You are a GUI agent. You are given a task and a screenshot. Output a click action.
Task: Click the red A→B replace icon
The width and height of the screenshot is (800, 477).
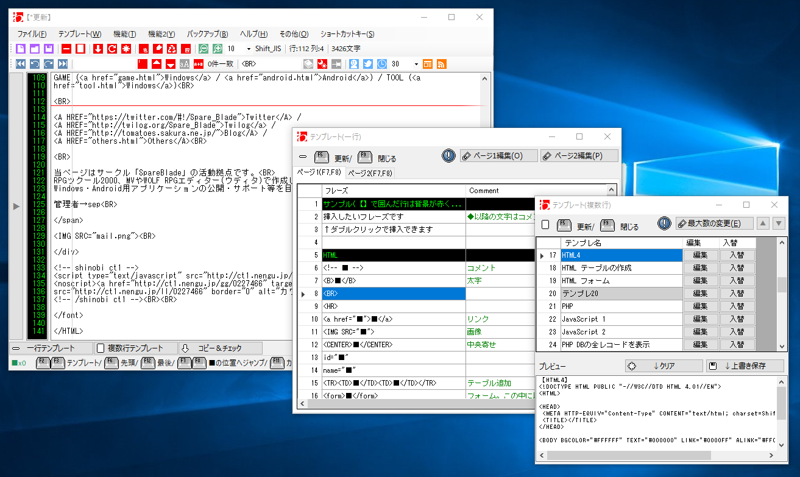point(199,63)
